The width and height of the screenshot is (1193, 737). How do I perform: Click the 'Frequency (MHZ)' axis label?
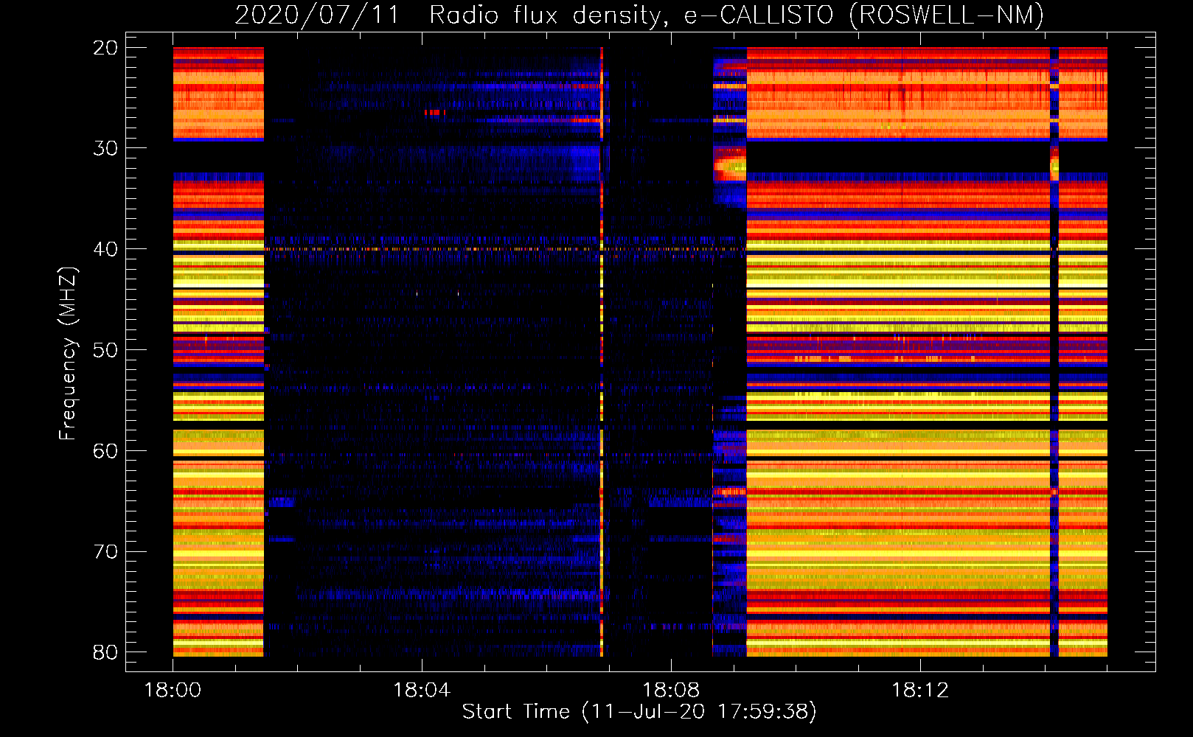67,353
